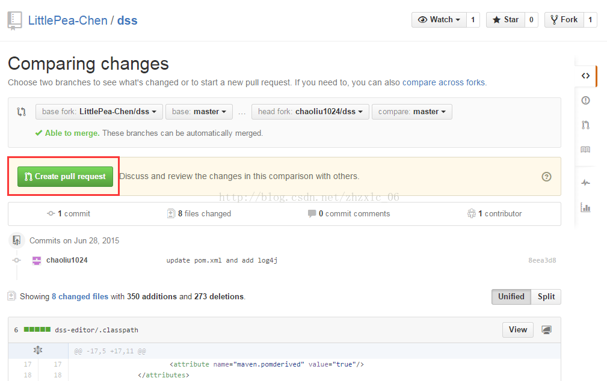Open commit message update pom.xml

tap(222, 260)
